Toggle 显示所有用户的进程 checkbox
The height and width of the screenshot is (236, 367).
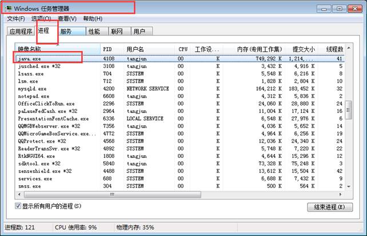point(18,206)
